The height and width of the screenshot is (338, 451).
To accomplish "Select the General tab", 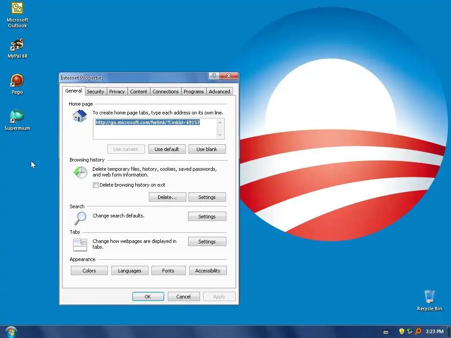I will pyautogui.click(x=74, y=91).
